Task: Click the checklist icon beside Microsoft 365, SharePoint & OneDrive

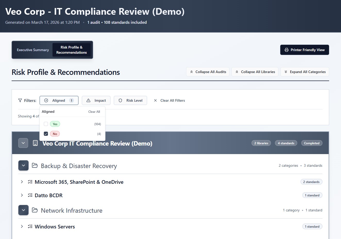Action: 30,182
